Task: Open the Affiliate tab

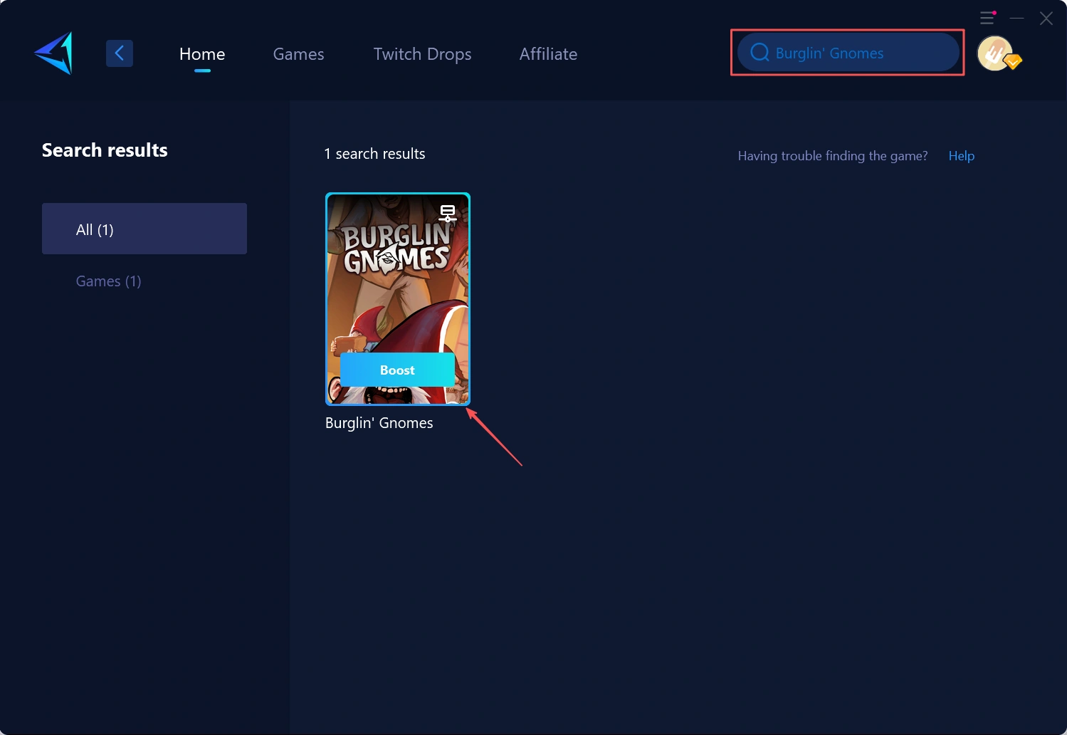Action: [548, 54]
